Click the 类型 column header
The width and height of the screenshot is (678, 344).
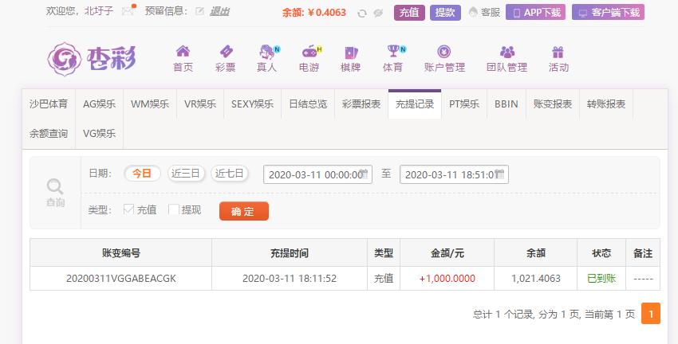tap(384, 253)
